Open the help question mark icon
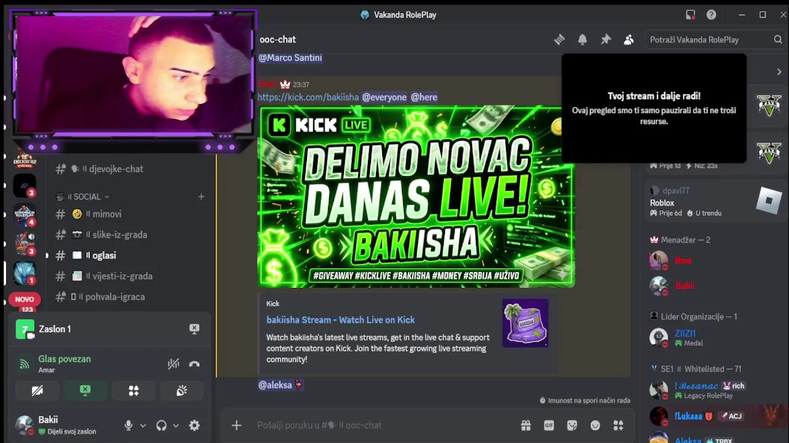 coord(711,15)
